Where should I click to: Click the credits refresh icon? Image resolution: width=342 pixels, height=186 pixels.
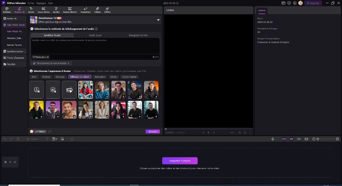(x=49, y=131)
